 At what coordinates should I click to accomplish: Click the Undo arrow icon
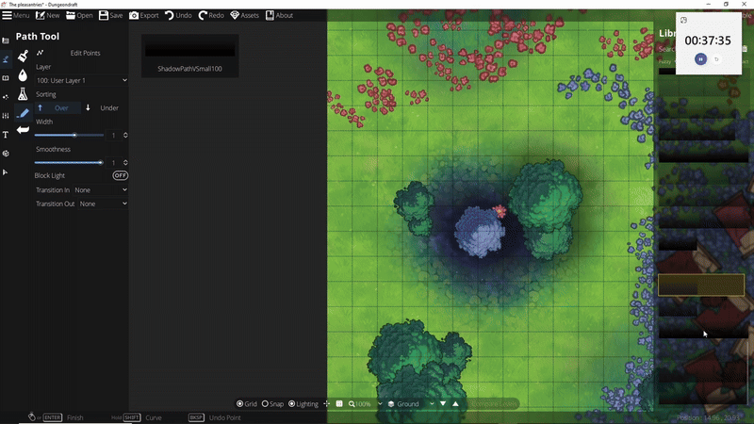click(x=170, y=15)
